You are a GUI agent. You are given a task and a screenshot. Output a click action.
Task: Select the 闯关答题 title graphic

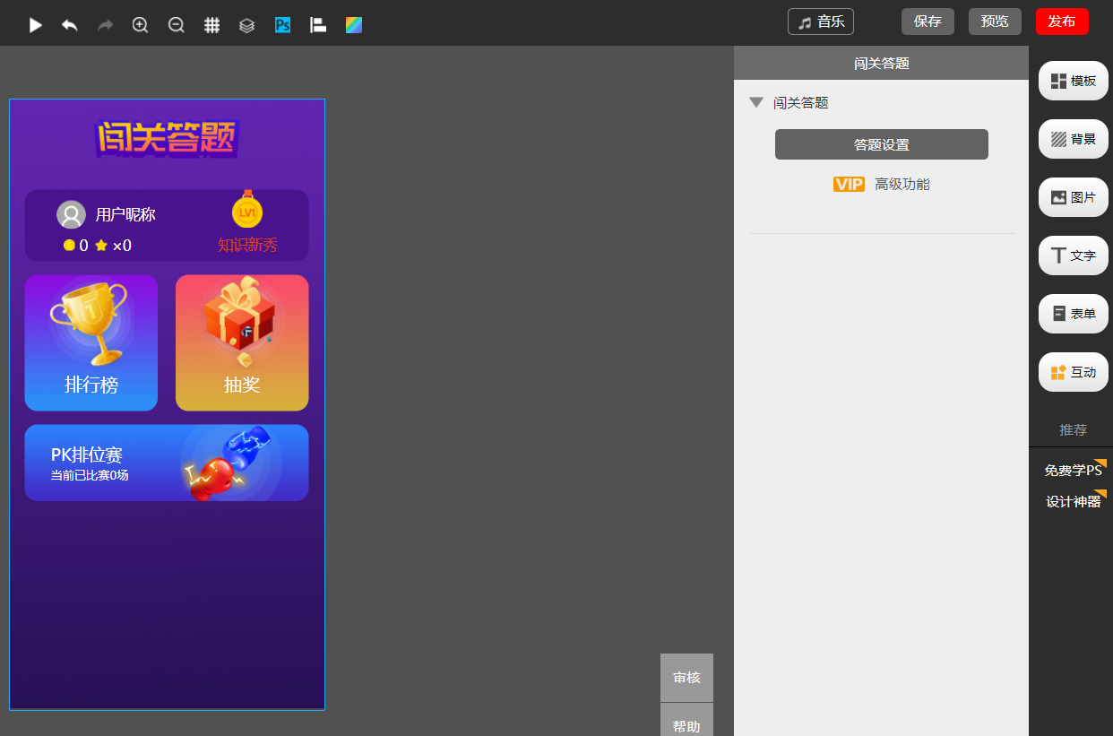pyautogui.click(x=168, y=139)
